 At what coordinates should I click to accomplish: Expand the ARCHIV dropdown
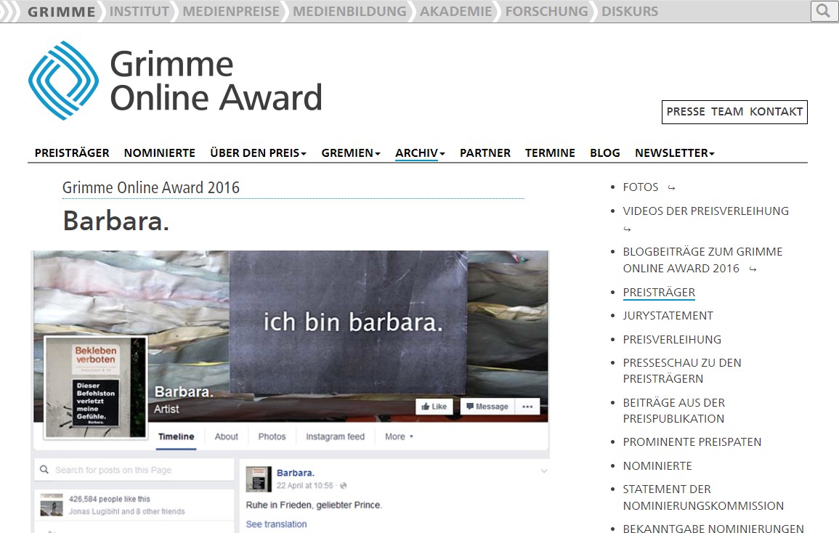point(420,153)
